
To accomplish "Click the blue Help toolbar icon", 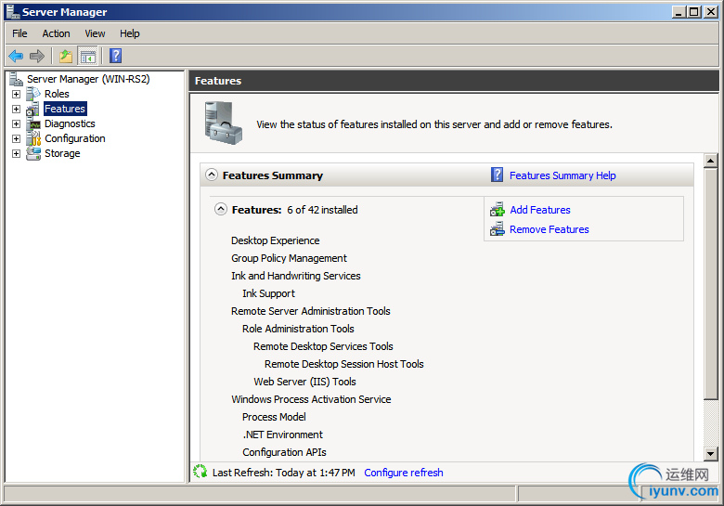I will 116,57.
